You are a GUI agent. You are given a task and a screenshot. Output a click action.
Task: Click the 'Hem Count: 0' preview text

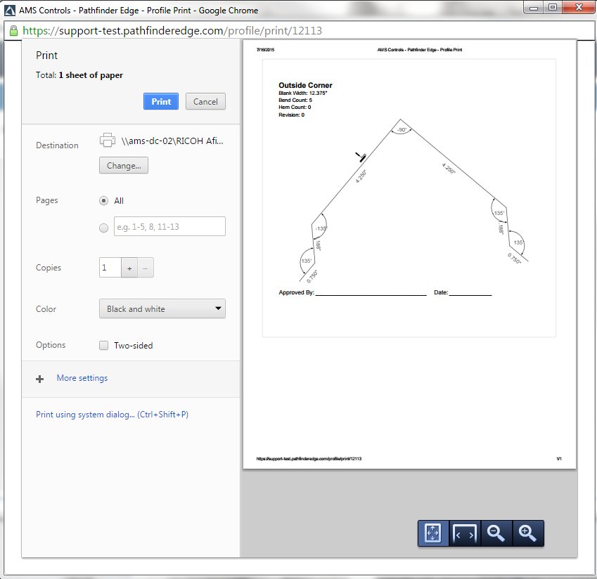pos(295,108)
